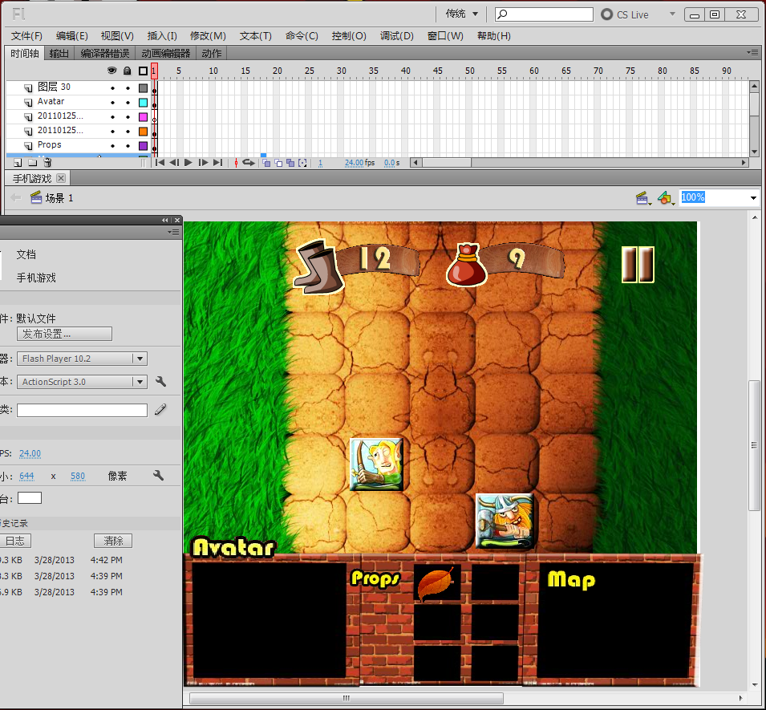Open the edit symbols icon
Screen dimensions: 766x710
pos(666,198)
